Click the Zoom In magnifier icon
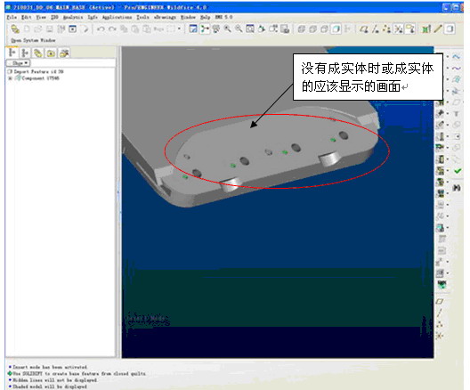This screenshot has width=470, height=390. tap(228, 28)
